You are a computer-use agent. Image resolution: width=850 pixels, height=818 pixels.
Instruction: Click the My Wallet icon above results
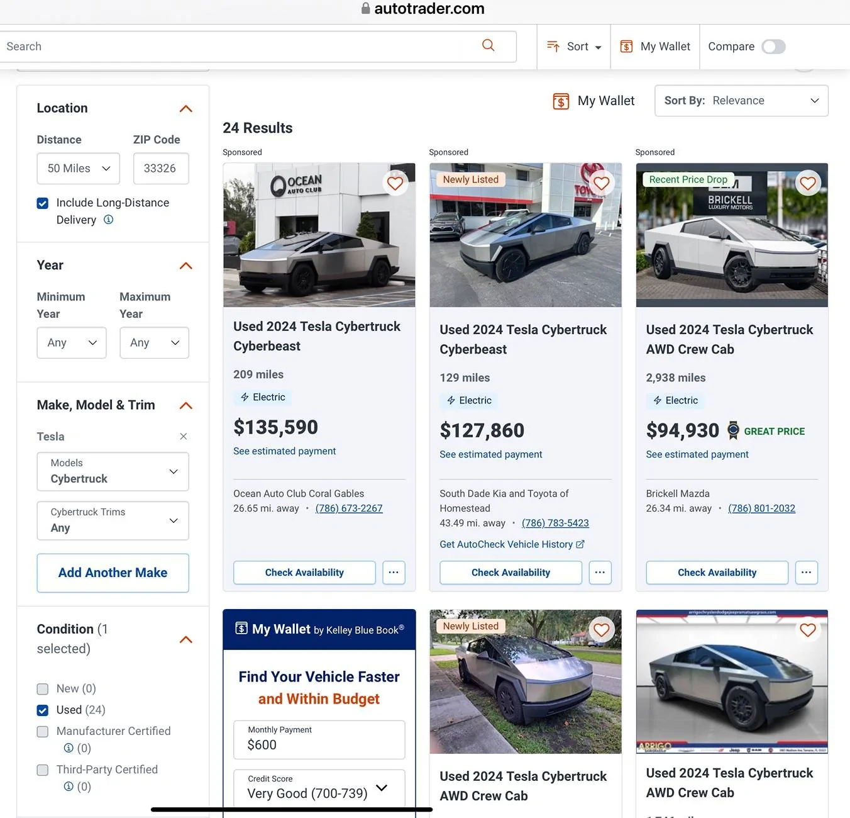pos(561,101)
